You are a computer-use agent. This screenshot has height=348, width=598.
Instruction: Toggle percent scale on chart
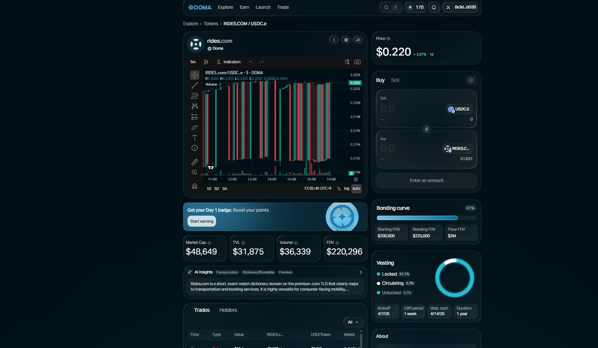[339, 188]
